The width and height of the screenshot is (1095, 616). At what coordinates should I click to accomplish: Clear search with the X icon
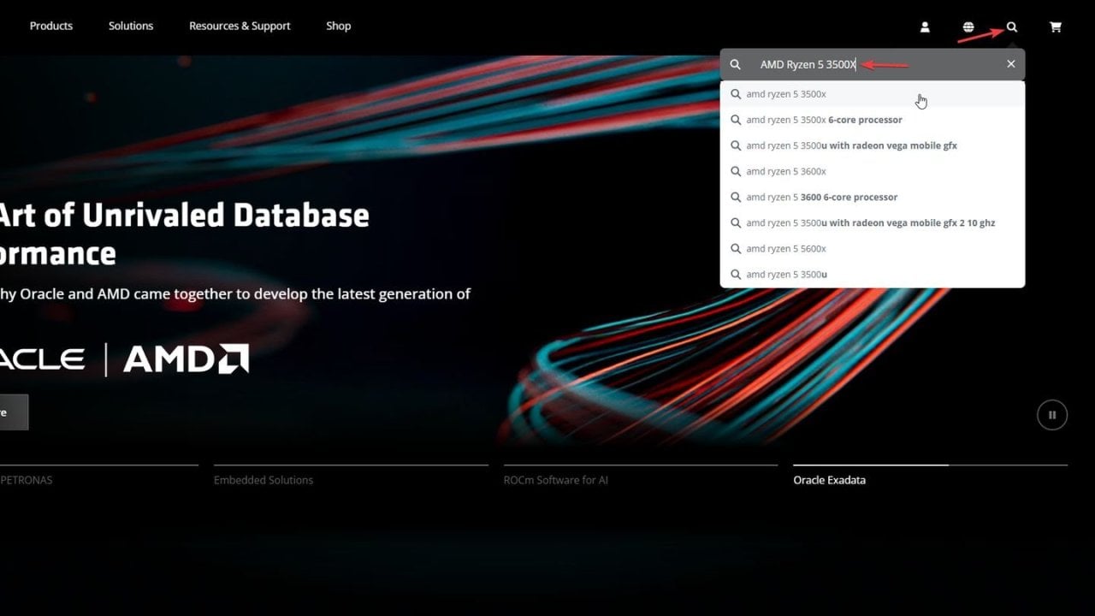[x=1010, y=64]
